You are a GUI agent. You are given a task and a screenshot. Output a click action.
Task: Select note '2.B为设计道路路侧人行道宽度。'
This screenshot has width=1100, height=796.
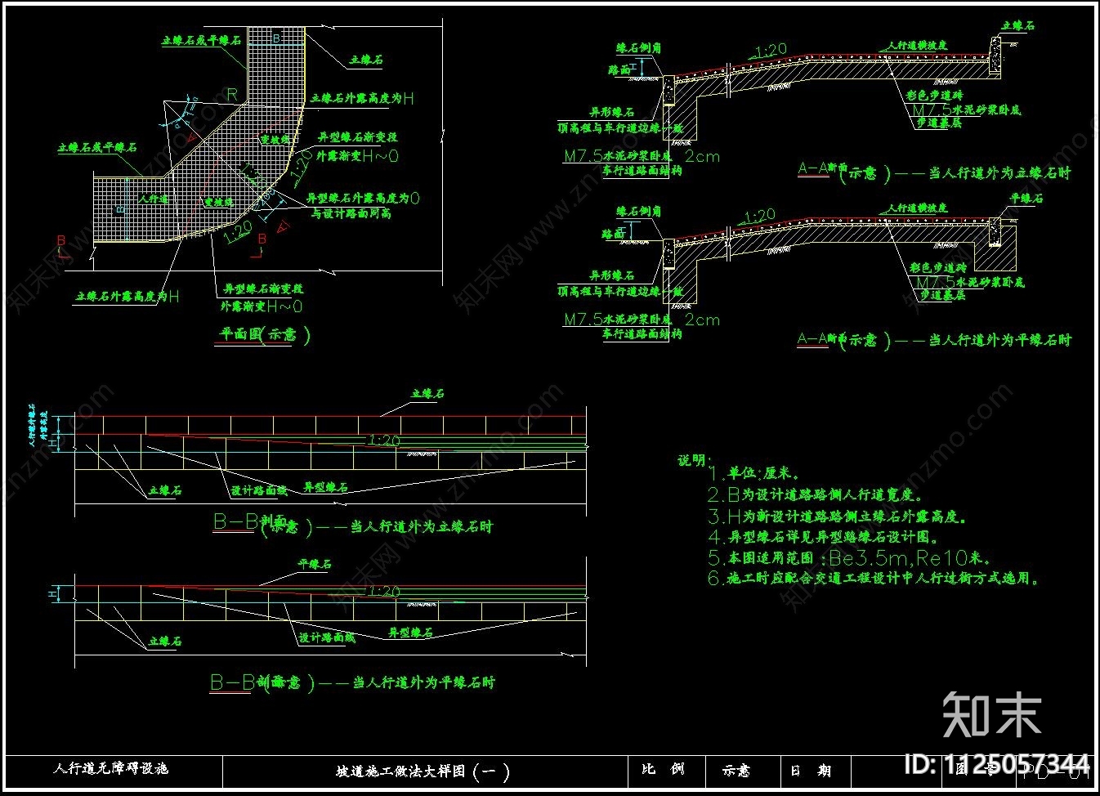(x=816, y=495)
